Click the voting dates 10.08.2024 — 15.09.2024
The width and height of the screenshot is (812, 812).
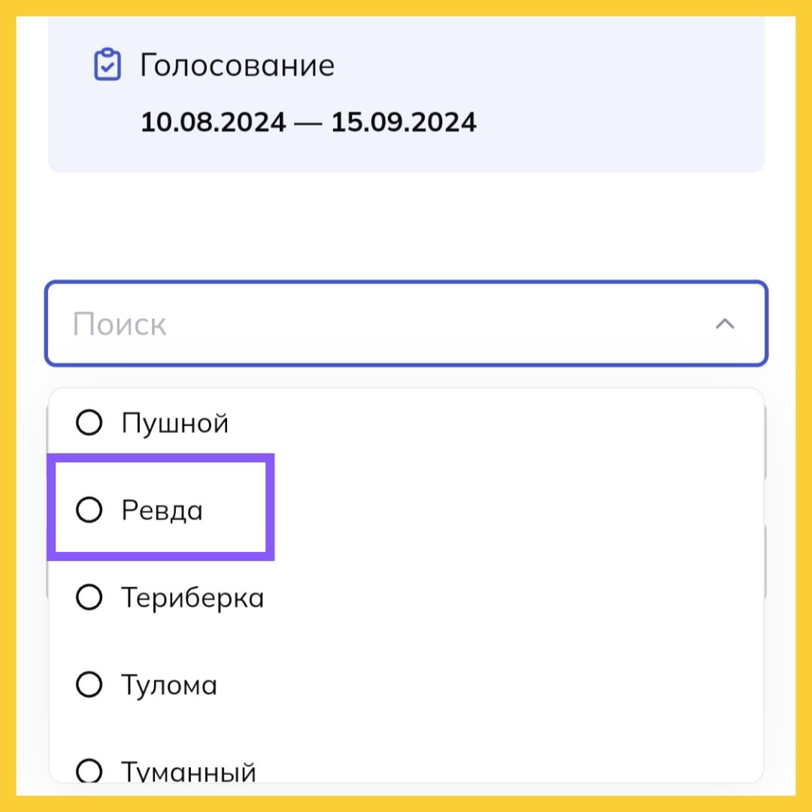tap(308, 123)
